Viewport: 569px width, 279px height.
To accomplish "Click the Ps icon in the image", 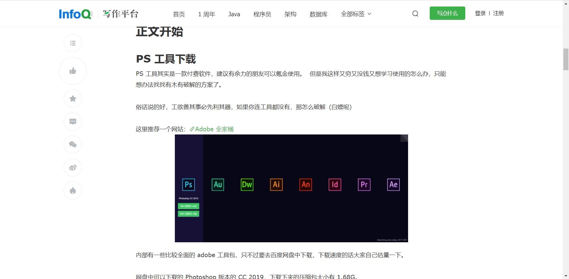I will tap(188, 185).
